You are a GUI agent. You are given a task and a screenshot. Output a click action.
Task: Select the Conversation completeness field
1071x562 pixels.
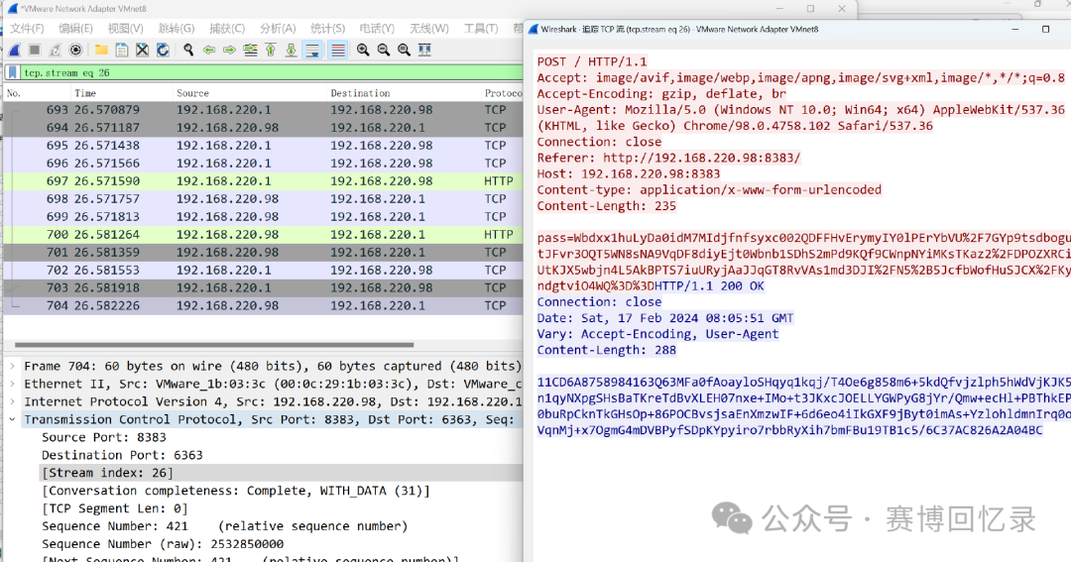point(236,491)
